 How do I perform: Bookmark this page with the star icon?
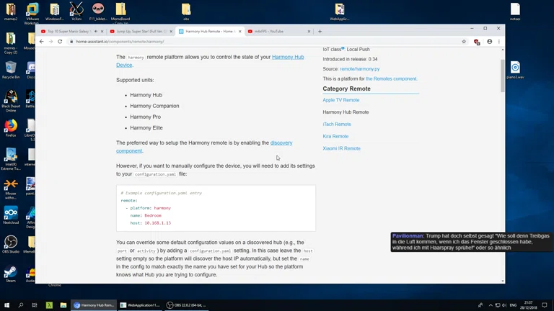click(464, 42)
